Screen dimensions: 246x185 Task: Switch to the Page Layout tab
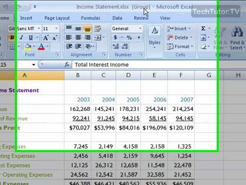(57, 18)
